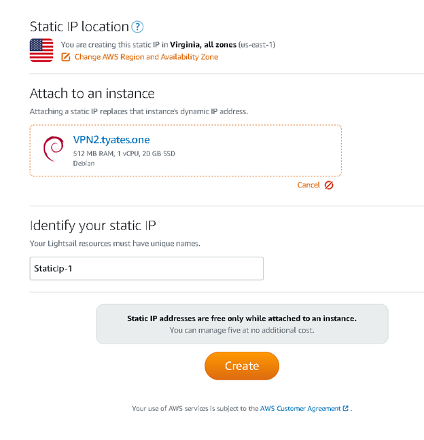The width and height of the screenshot is (424, 440).
Task: Open the VPN2.tyates.one instance link
Action: pos(111,140)
